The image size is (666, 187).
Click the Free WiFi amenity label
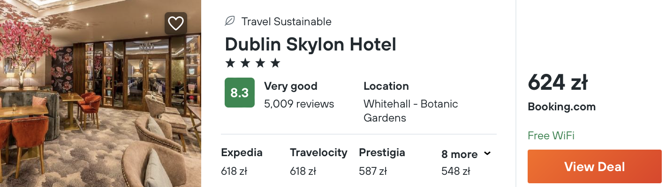point(551,136)
